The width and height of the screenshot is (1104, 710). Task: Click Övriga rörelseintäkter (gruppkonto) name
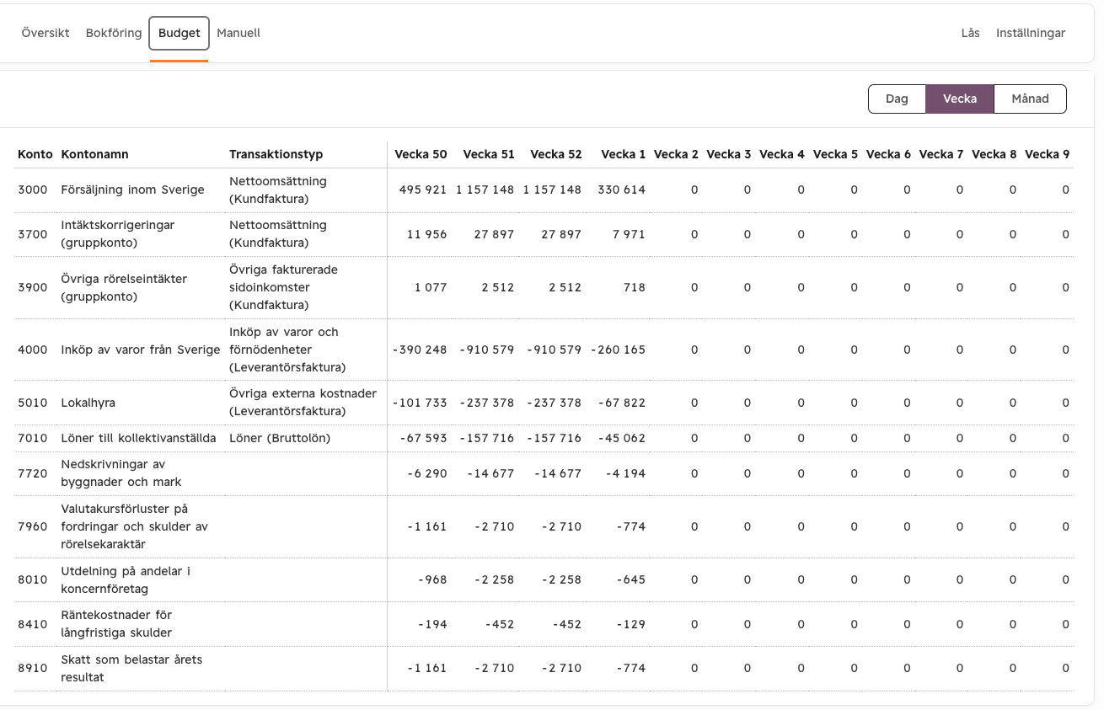click(124, 287)
